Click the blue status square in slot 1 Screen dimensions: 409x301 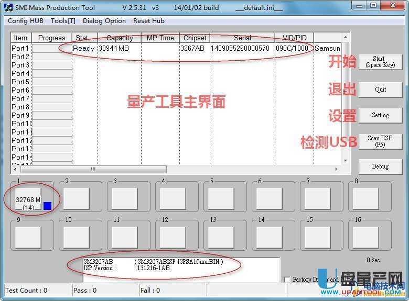[47, 206]
